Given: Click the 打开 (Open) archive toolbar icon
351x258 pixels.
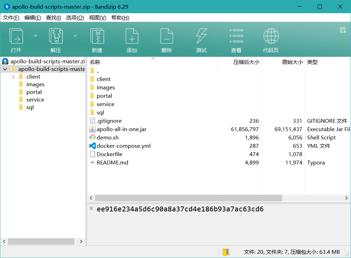Looking at the screenshot, I should pyautogui.click(x=16, y=36).
